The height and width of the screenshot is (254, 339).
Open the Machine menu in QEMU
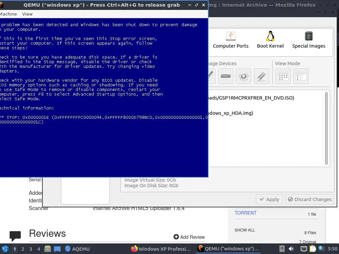(8, 14)
